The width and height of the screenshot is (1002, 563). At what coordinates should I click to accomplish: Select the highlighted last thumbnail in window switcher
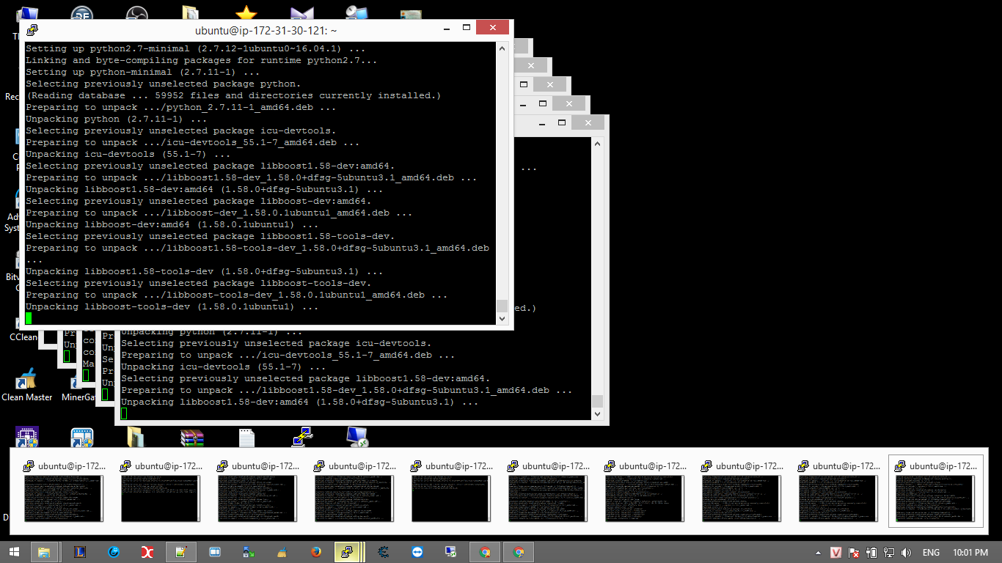click(935, 490)
